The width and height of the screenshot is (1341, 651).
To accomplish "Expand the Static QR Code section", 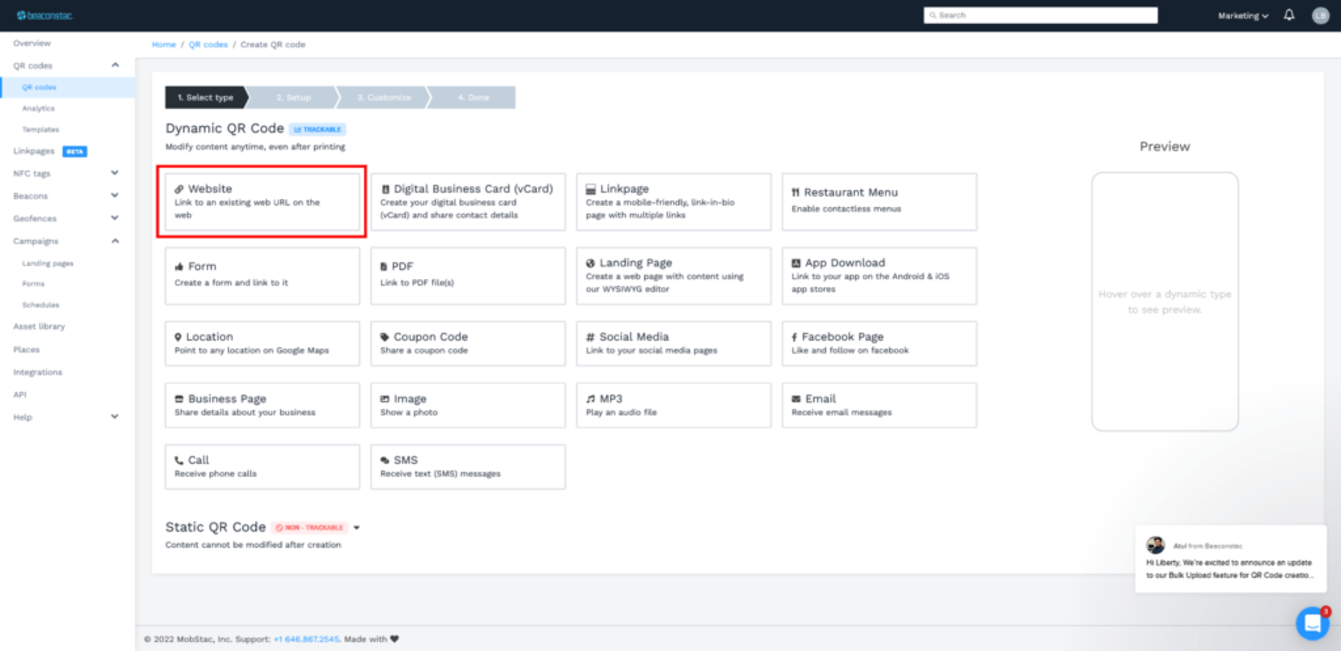I will click(357, 528).
